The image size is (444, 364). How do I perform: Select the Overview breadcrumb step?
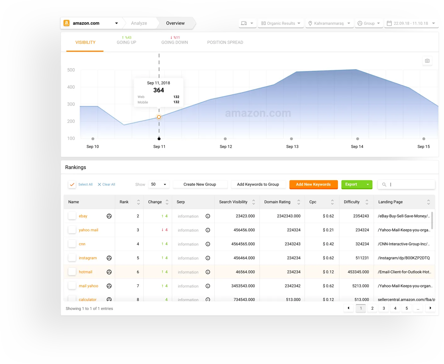click(175, 23)
